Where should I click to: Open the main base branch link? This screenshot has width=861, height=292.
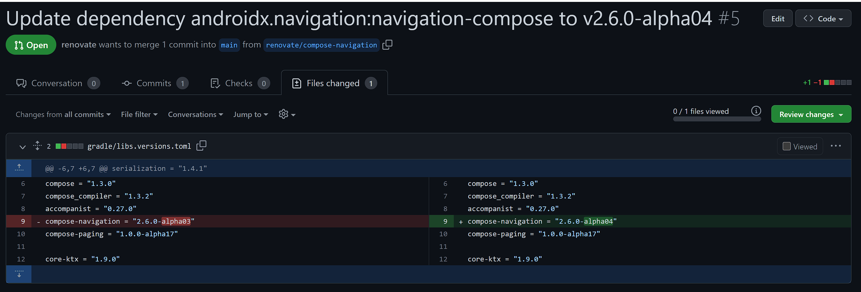pos(229,45)
